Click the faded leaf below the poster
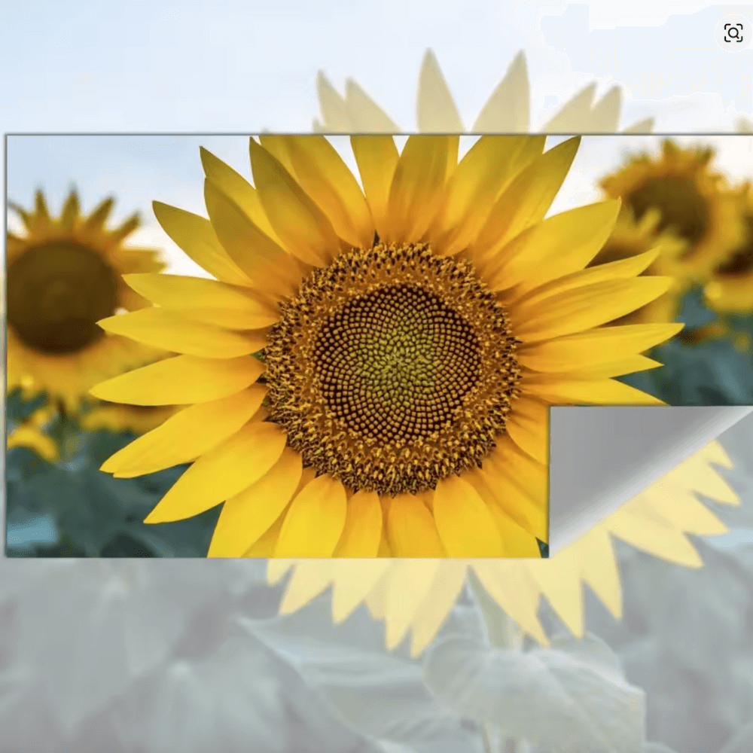 click(527, 678)
